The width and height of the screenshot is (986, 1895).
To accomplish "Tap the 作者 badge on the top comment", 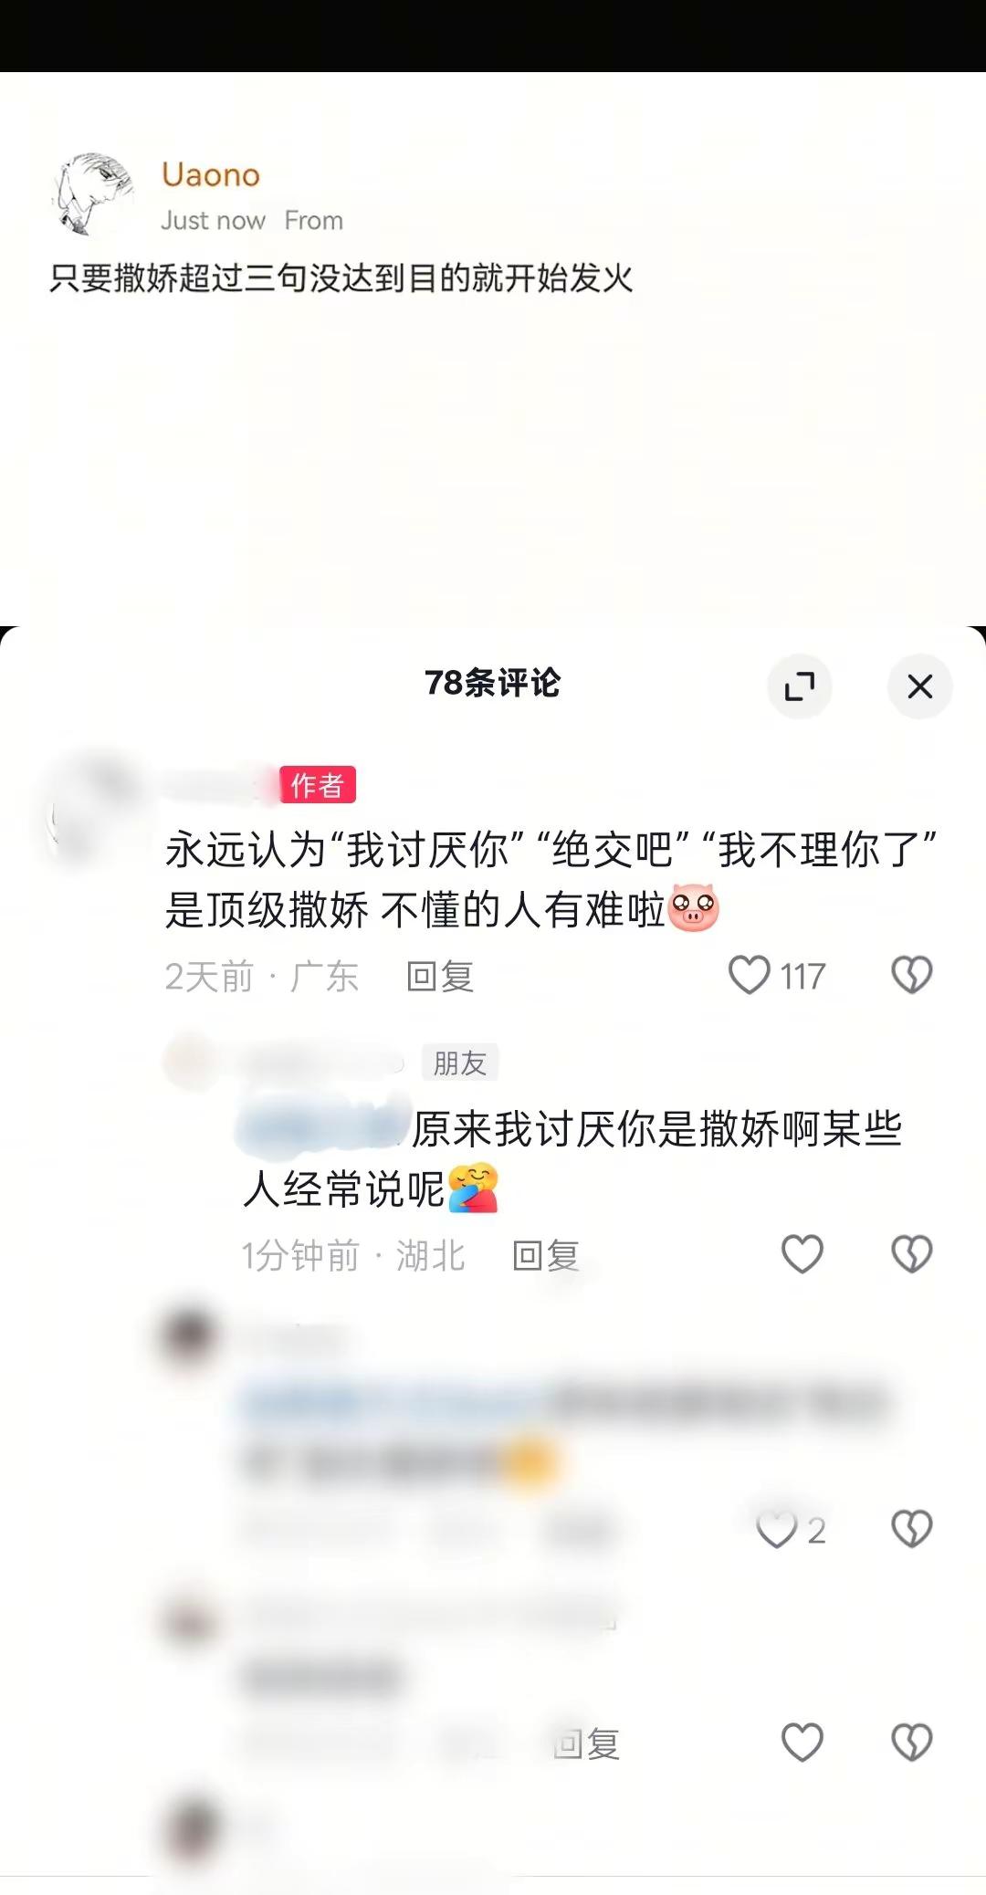I will point(317,785).
